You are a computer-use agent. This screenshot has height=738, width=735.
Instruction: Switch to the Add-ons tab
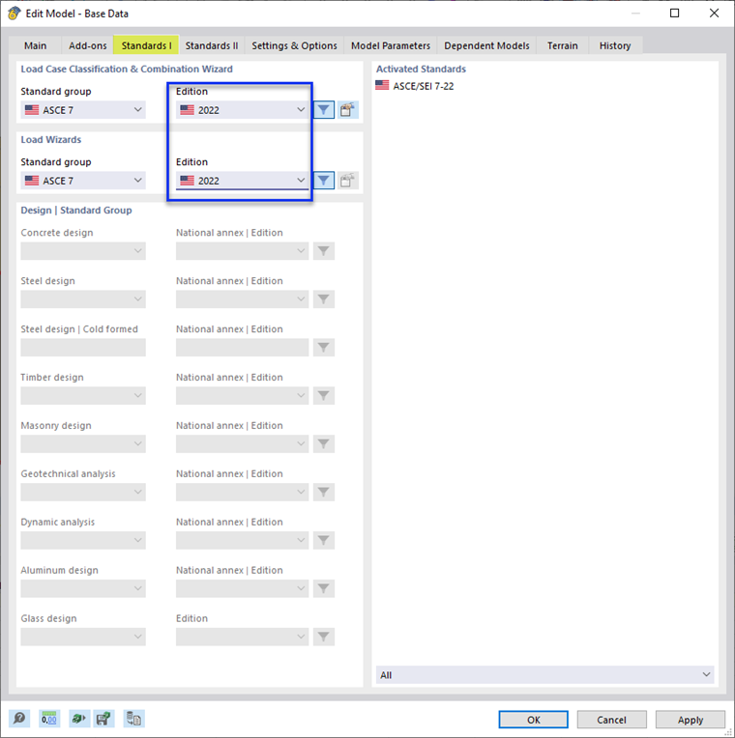click(x=88, y=45)
